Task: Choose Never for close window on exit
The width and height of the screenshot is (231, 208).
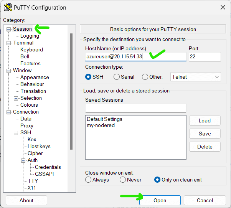Action: [122, 180]
